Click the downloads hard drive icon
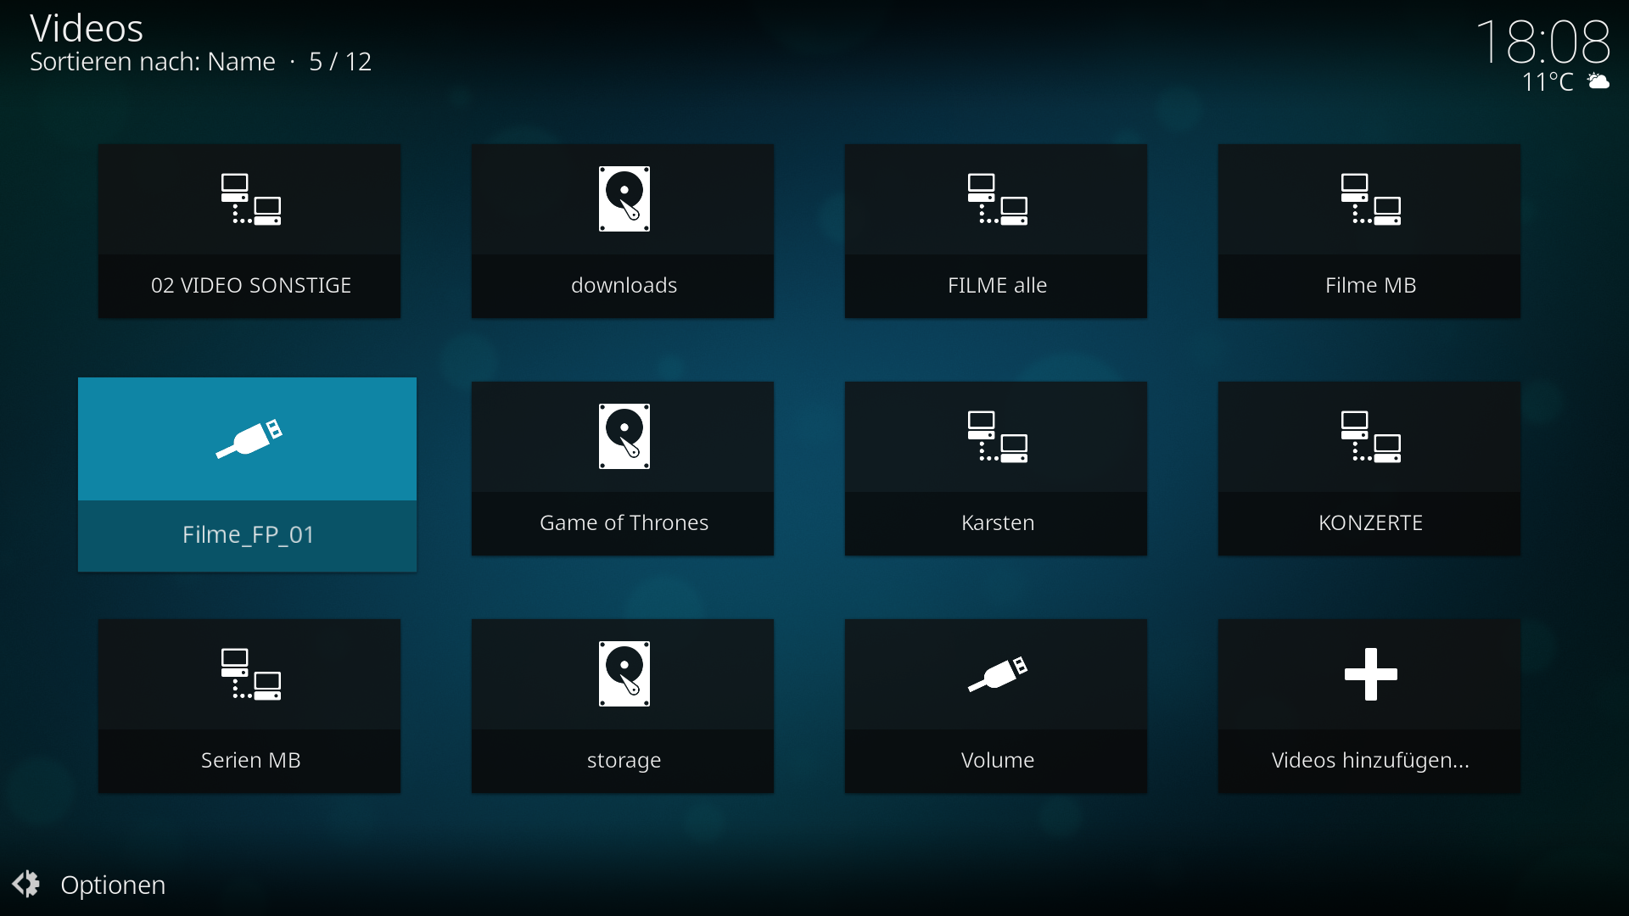 coord(624,199)
